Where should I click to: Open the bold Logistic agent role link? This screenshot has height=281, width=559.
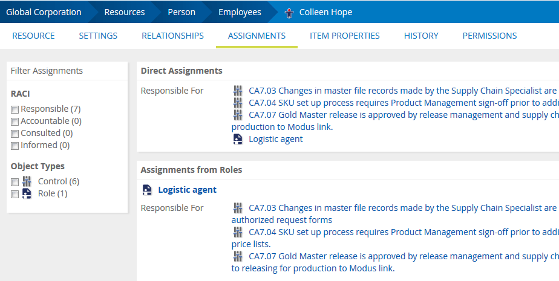[187, 190]
